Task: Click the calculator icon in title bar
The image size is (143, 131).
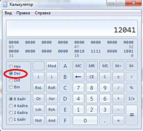Action: tap(5, 5)
